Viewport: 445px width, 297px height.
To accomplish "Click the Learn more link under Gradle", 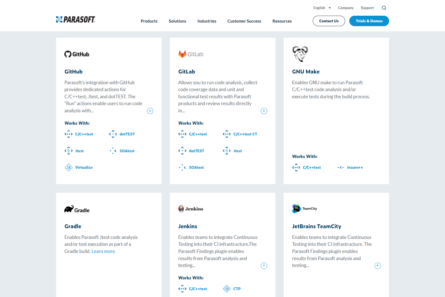I will [x=103, y=251].
